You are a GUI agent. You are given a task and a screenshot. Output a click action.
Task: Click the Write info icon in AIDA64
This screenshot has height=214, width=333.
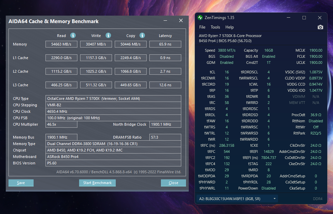click(108, 35)
